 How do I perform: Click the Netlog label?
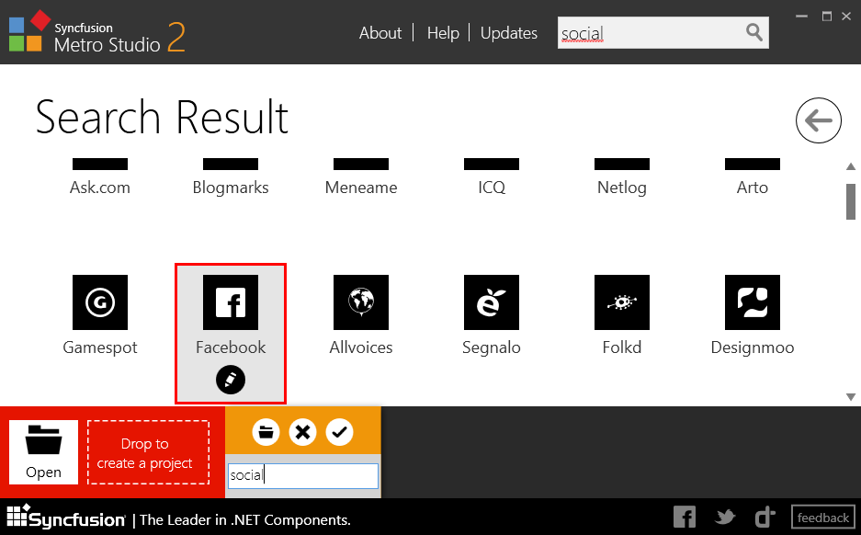click(x=621, y=188)
